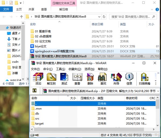
Task: Open Explorer help question mark icon
Action: coord(157,9)
